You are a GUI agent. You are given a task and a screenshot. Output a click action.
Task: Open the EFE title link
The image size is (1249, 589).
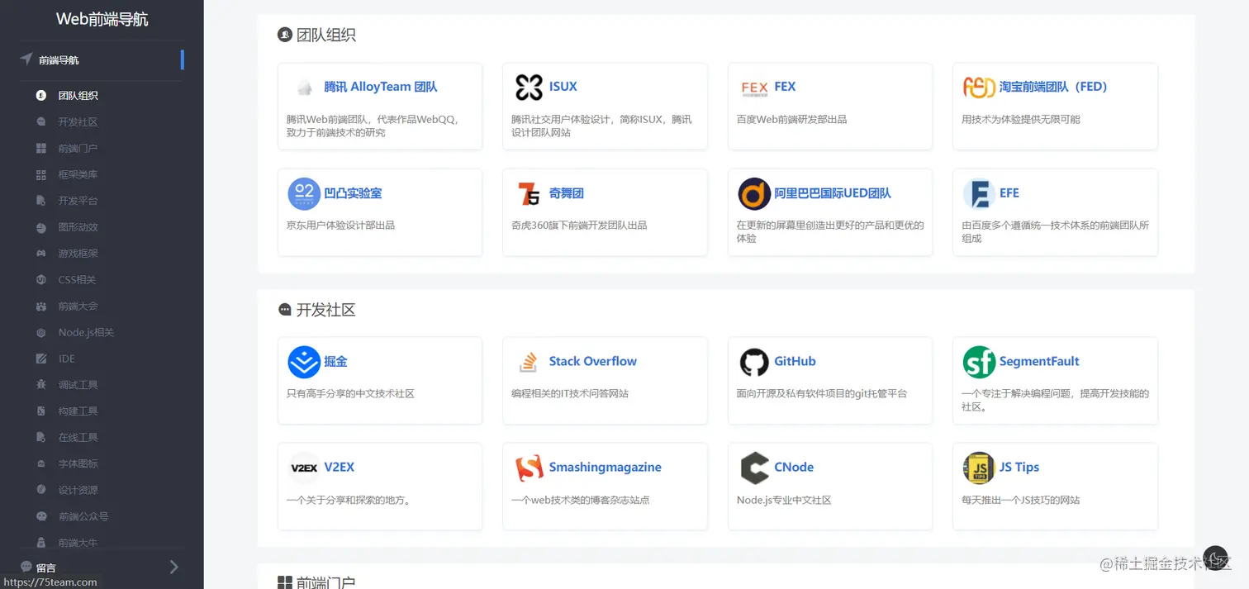pyautogui.click(x=1009, y=193)
